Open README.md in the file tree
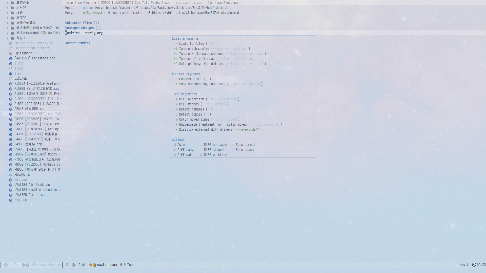The image size is (486, 273). 22,175
